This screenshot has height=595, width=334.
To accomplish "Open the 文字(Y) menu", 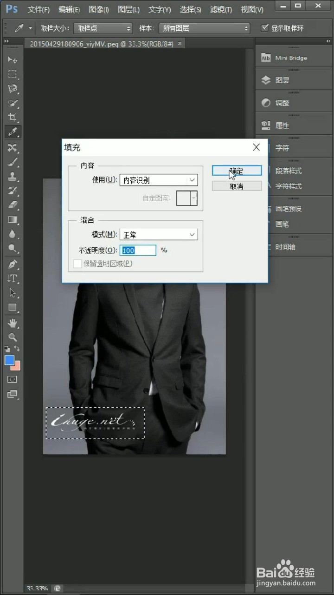I will [160, 9].
